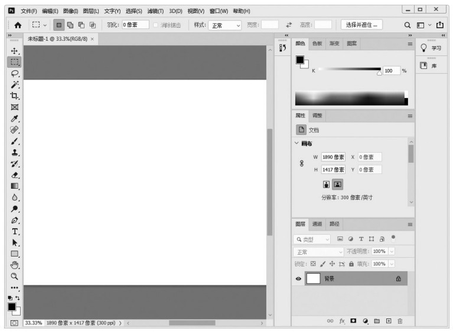Open the 滤镜(T) menu
The image size is (453, 332).
(x=155, y=11)
